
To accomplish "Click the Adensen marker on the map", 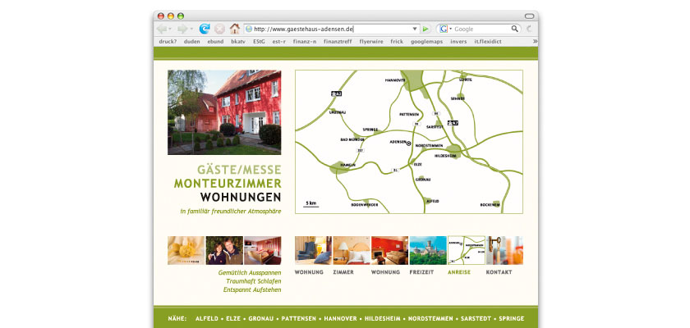I will (408, 143).
